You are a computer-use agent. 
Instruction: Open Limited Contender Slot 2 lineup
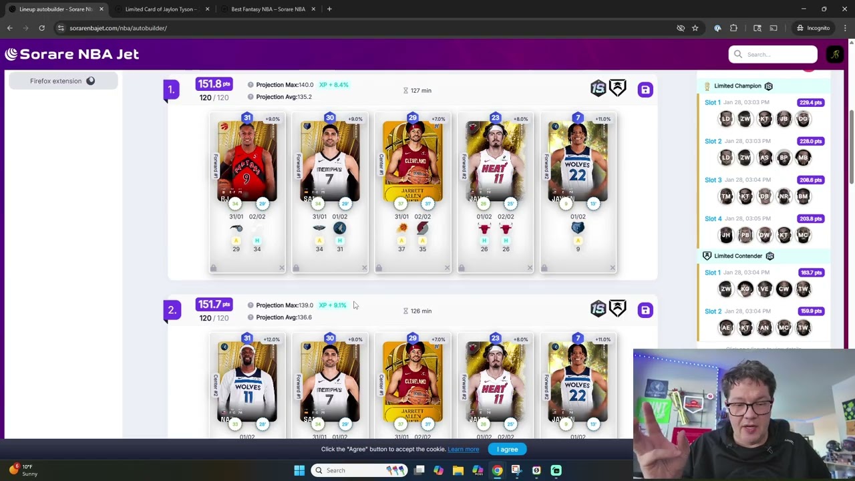click(x=764, y=321)
